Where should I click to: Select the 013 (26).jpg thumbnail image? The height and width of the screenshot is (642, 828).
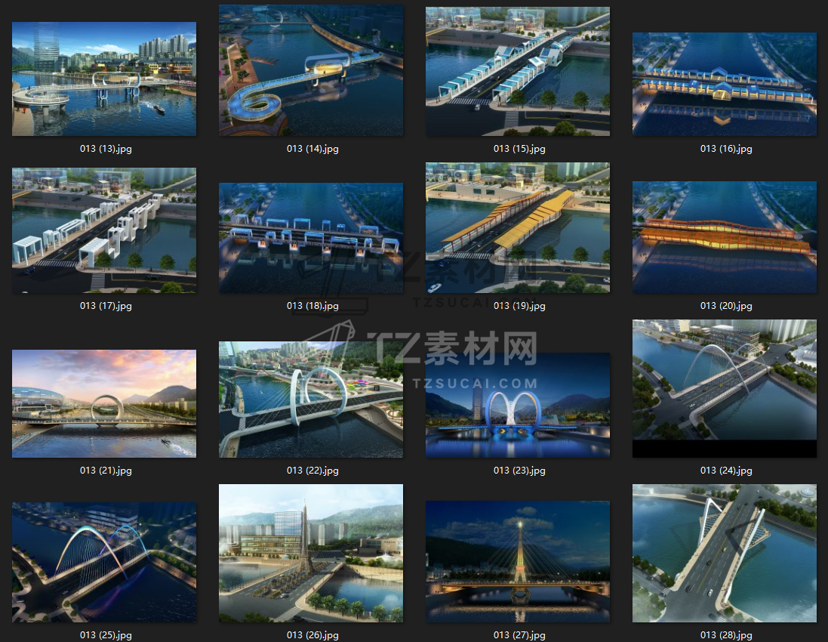click(x=311, y=553)
